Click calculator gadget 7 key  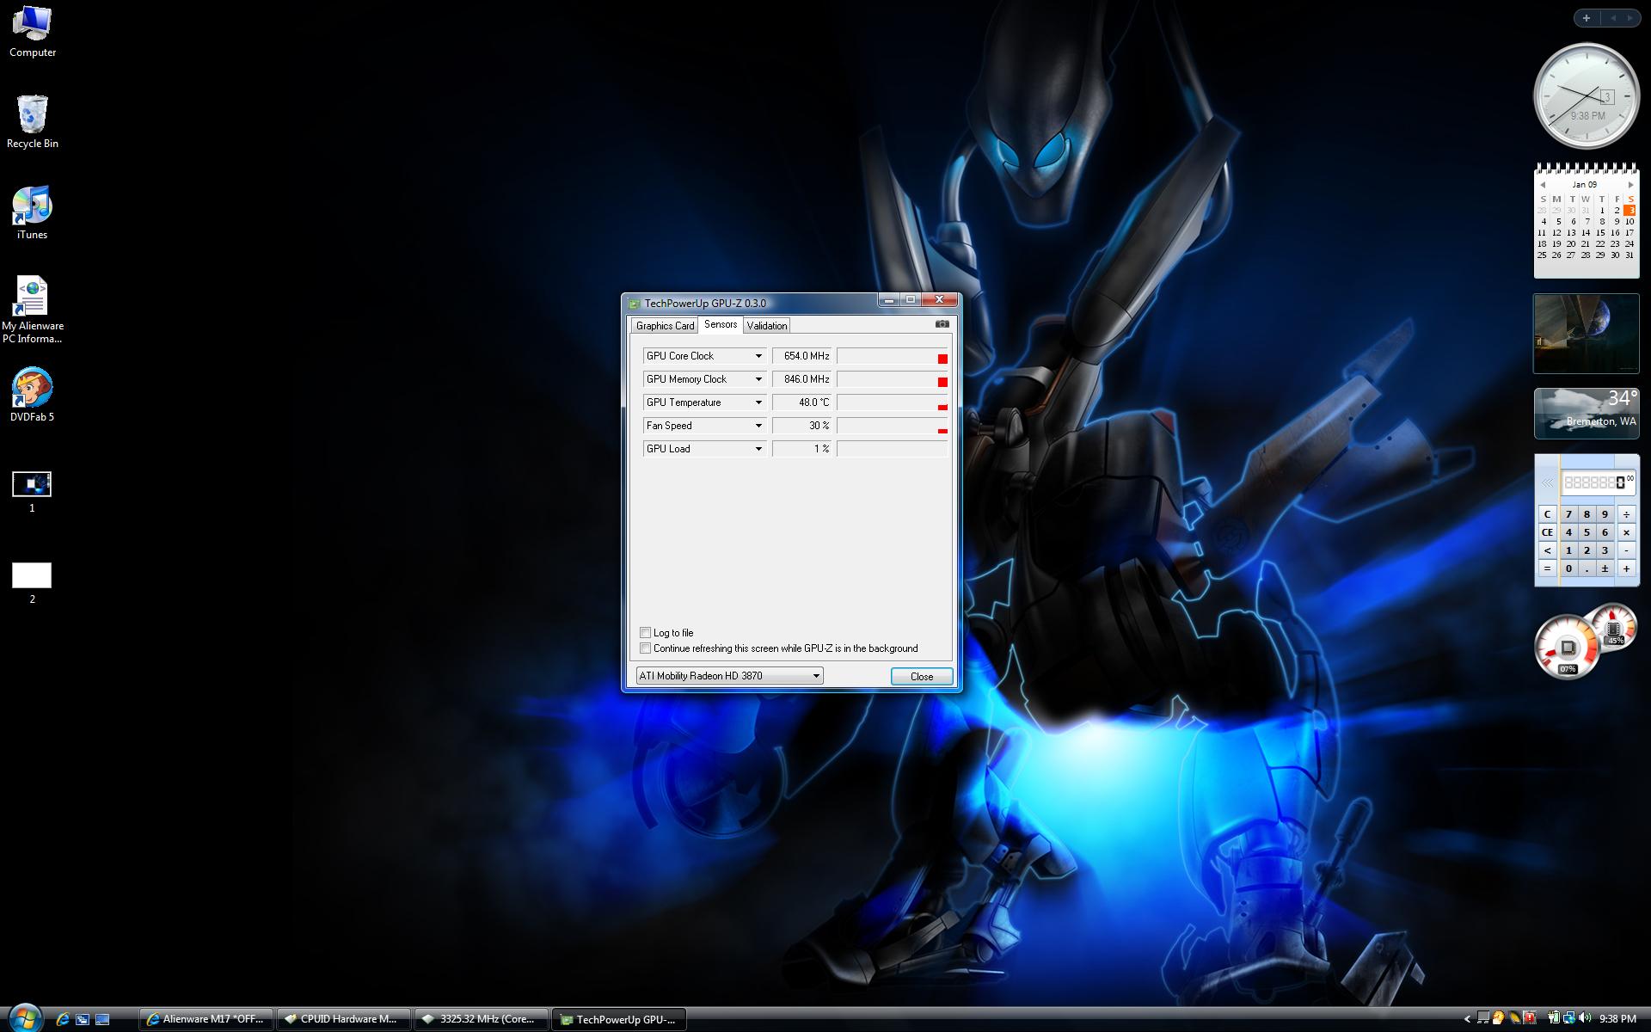point(1568,514)
